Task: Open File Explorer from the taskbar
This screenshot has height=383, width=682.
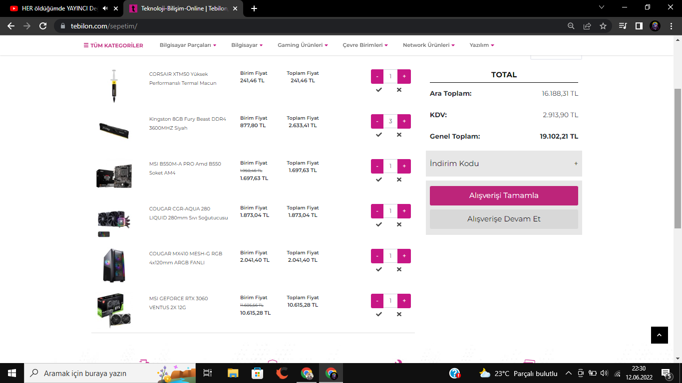Action: pos(233,373)
